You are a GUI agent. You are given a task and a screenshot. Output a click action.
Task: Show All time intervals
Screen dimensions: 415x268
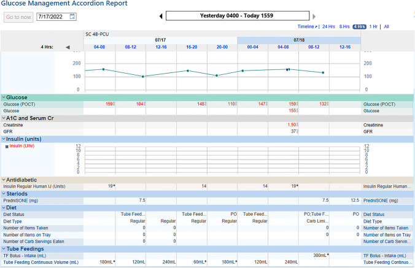(386, 26)
